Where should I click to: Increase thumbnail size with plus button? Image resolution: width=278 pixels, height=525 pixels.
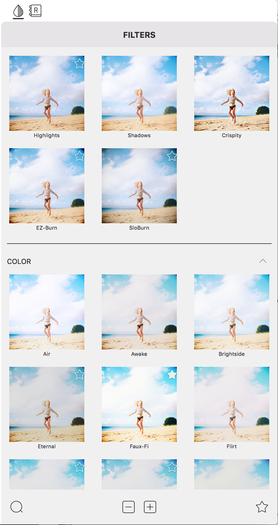coord(150,507)
